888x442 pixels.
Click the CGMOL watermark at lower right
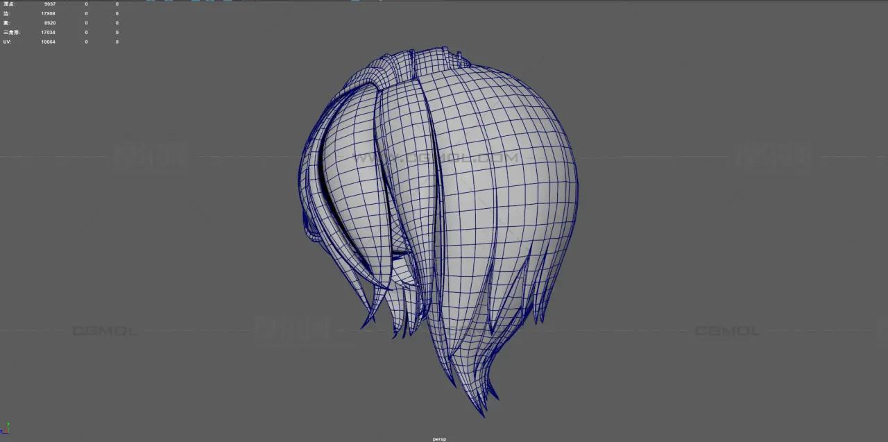727,331
